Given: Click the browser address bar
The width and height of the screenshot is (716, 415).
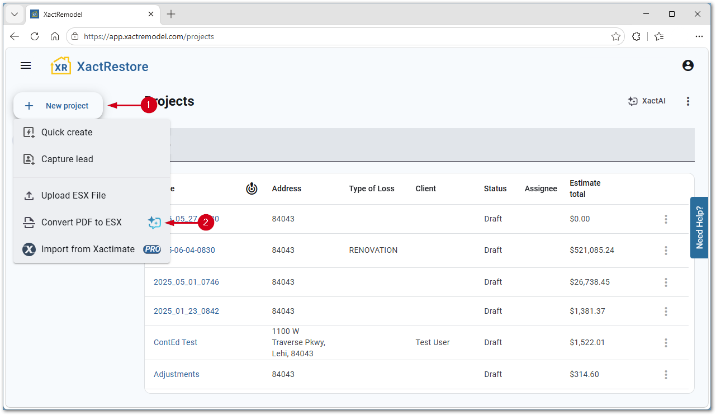Looking at the screenshot, I should [x=345, y=36].
